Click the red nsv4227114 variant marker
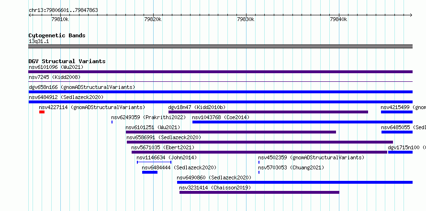This screenshot has height=211, width=426. coord(42,112)
